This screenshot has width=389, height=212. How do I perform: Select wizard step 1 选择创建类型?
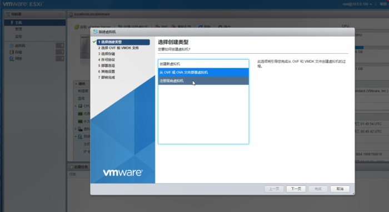click(x=123, y=42)
